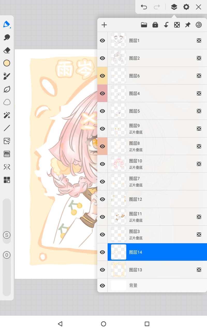This screenshot has height=332, width=207.
Task: Open the lasso selection tool
Action: pos(7,102)
